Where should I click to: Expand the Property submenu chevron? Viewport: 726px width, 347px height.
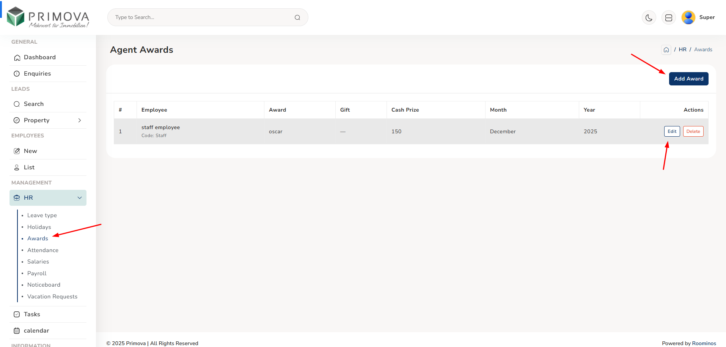[80, 120]
